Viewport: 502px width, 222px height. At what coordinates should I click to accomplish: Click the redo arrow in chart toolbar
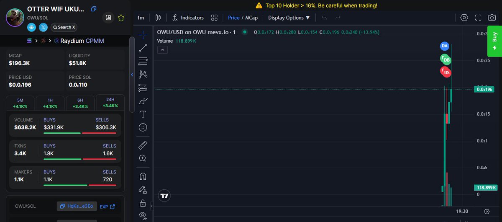[338, 18]
